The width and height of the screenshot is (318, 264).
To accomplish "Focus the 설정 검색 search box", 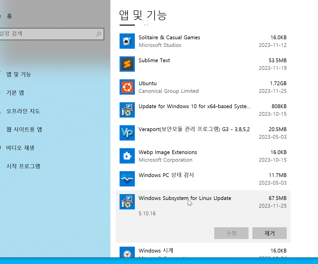I will tap(52, 34).
